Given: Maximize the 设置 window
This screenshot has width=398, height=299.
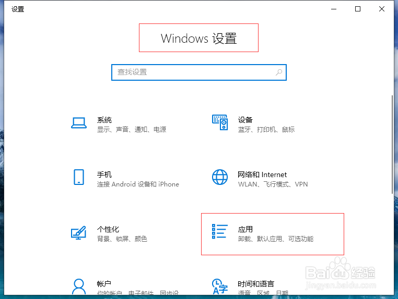Looking at the screenshot, I should coord(358,9).
